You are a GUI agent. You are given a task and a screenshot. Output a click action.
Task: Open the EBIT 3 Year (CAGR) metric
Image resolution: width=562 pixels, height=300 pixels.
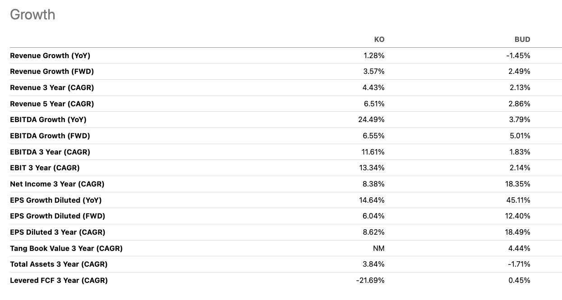coord(45,168)
